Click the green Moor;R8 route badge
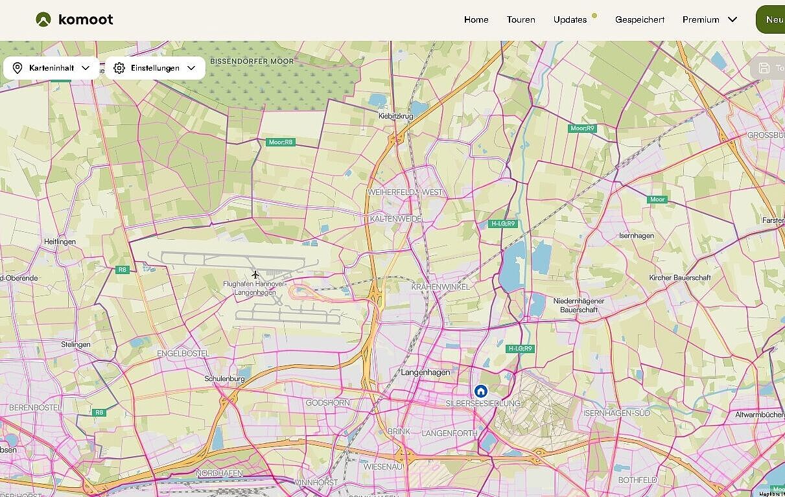 [281, 142]
